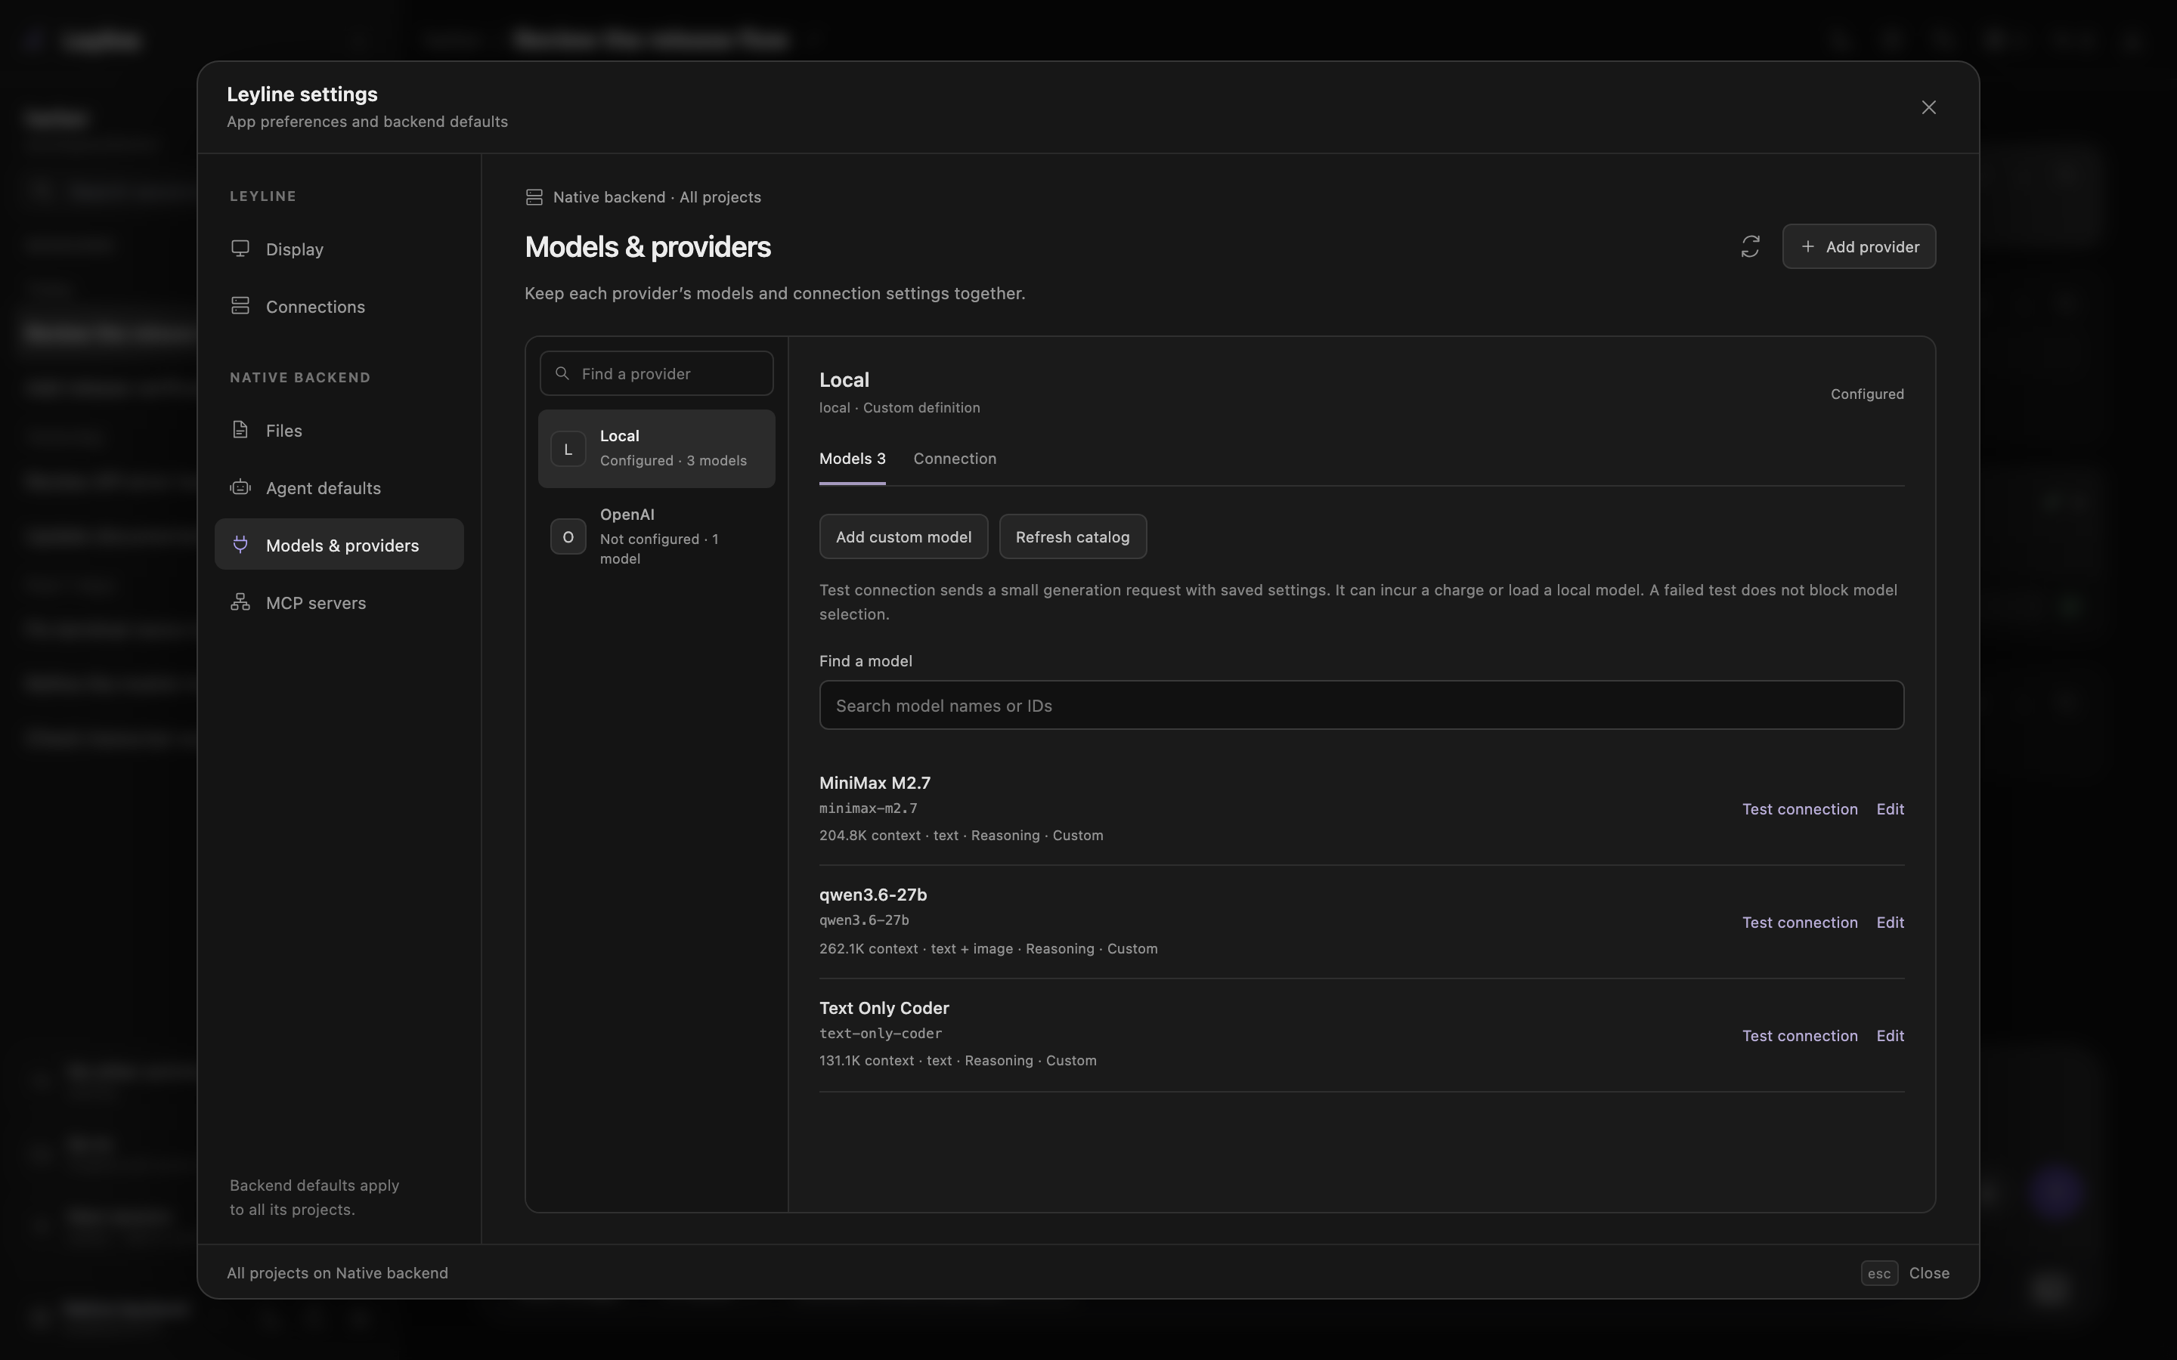Screen dimensions: 2177x1360
Task: Click the L avatar of Local provider
Action: pyautogui.click(x=568, y=449)
